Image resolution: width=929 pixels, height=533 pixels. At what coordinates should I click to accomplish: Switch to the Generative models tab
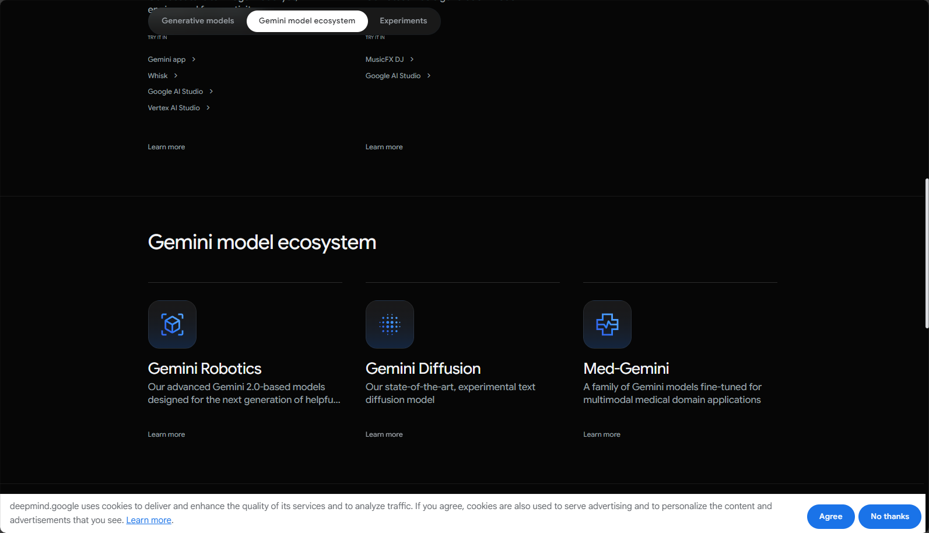[198, 21]
